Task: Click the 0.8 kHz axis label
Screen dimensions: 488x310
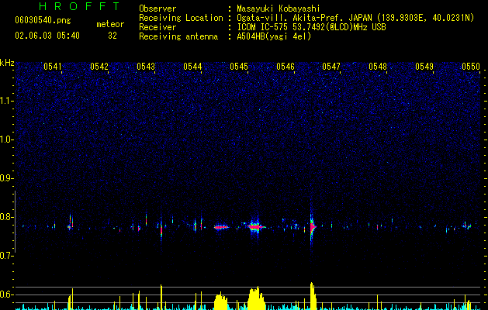Action: click(7, 217)
